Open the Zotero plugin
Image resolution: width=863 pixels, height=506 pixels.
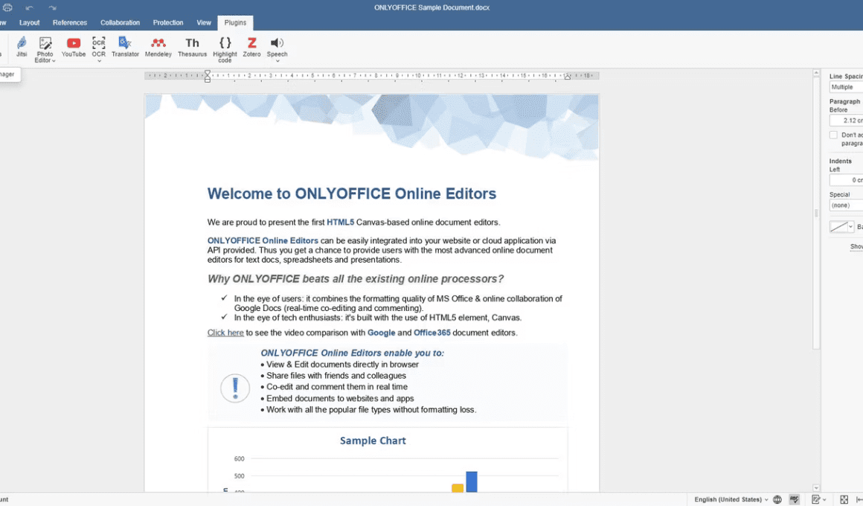[x=251, y=47]
